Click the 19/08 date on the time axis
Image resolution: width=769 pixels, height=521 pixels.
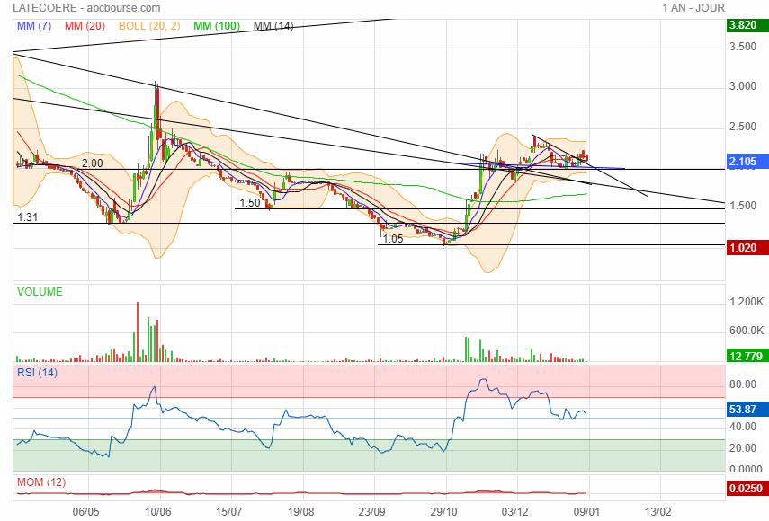(x=300, y=512)
